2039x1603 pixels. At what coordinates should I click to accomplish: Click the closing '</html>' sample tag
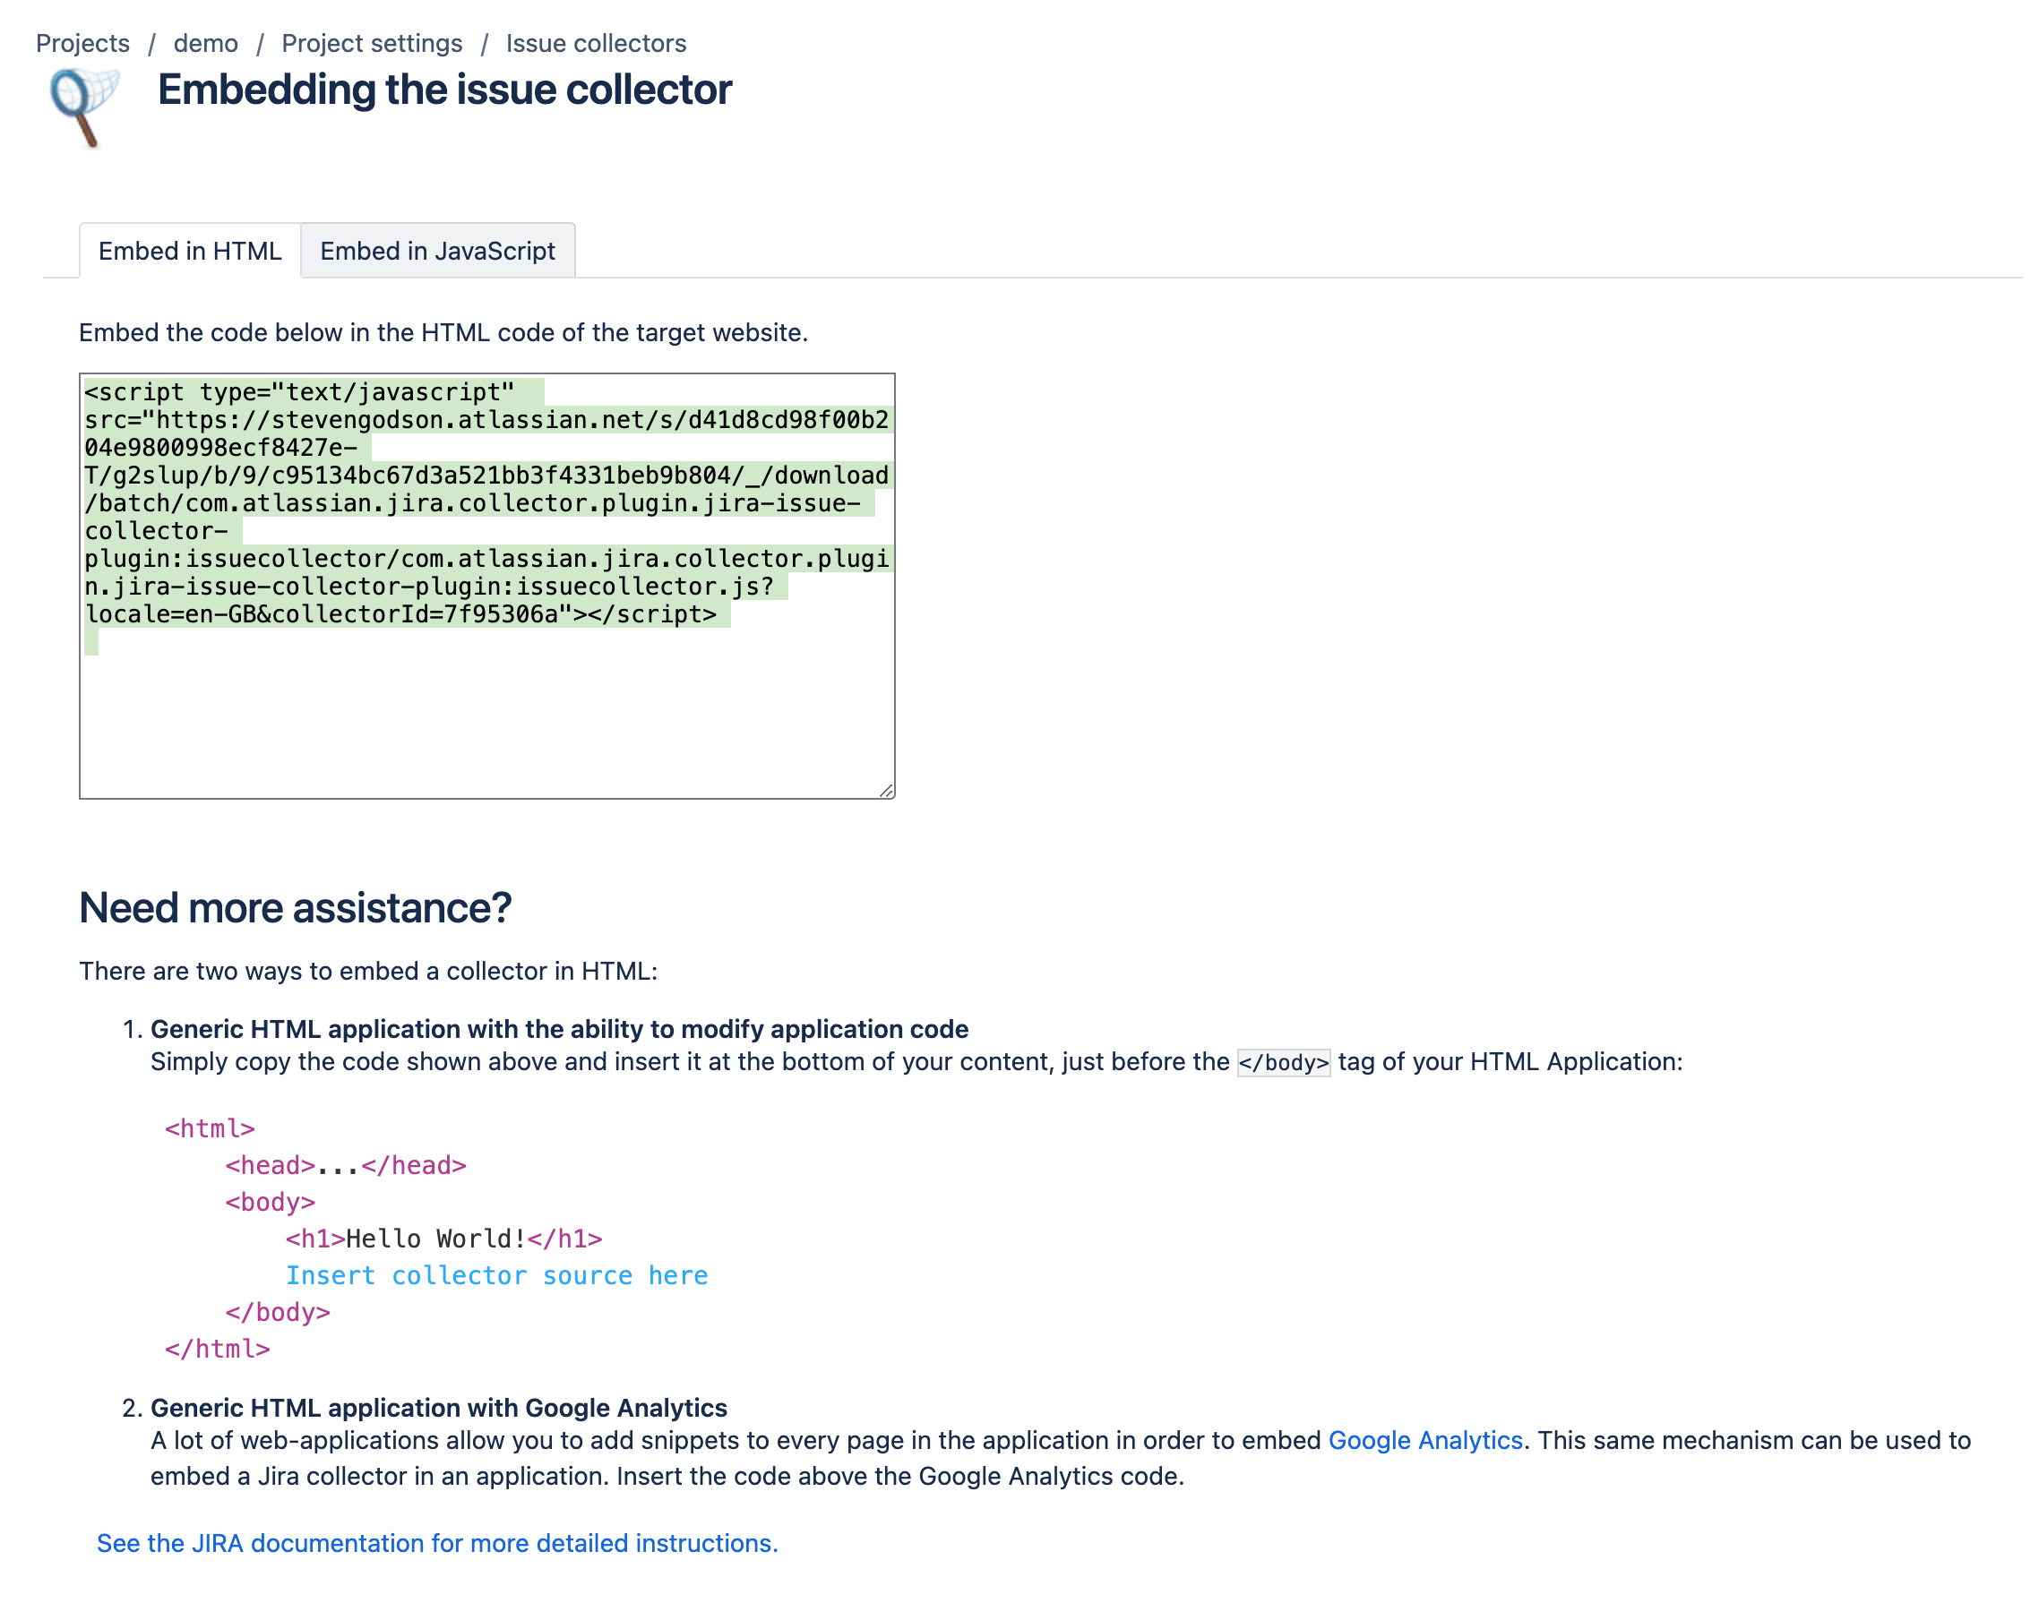click(218, 1350)
